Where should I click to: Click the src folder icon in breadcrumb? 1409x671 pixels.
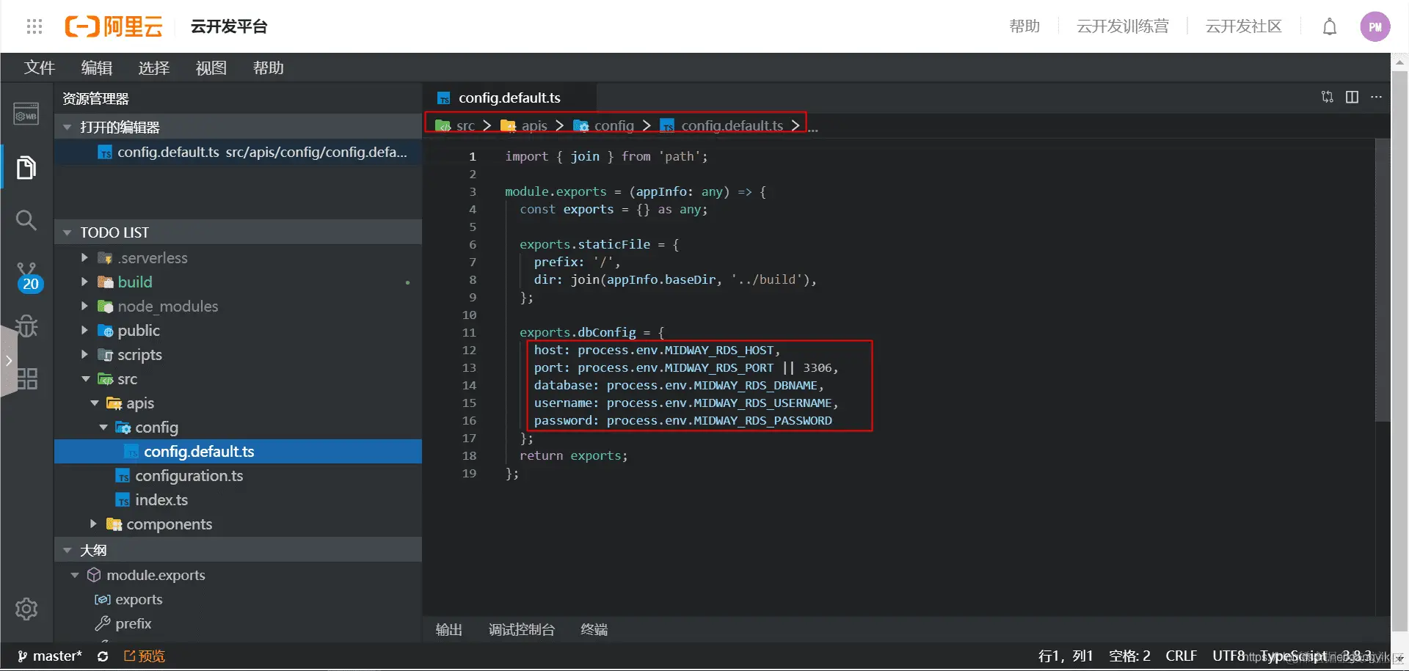click(x=443, y=126)
